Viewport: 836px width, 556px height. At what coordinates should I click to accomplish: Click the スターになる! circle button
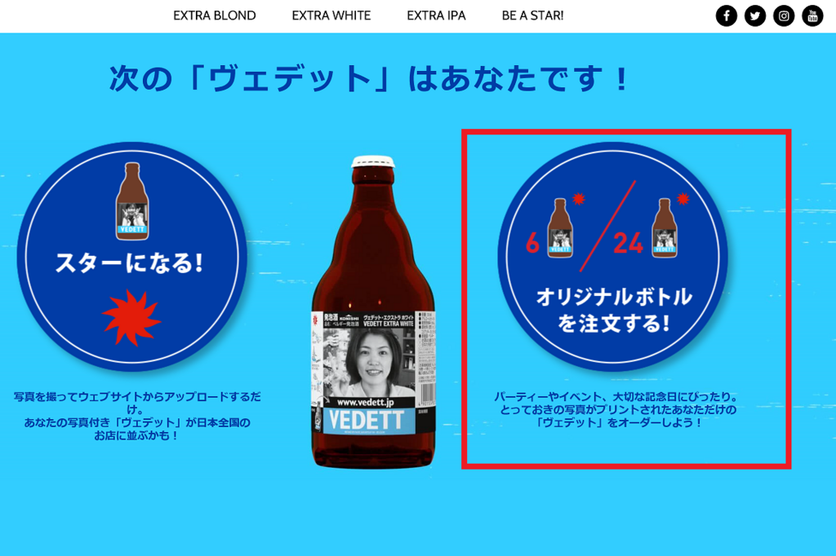click(x=131, y=257)
